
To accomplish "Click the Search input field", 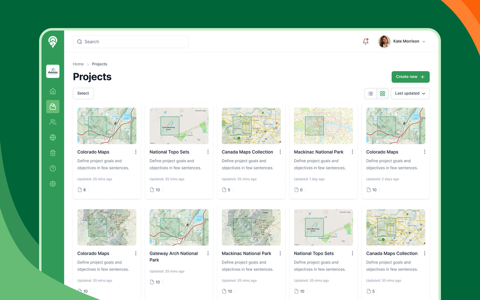I will pos(131,42).
